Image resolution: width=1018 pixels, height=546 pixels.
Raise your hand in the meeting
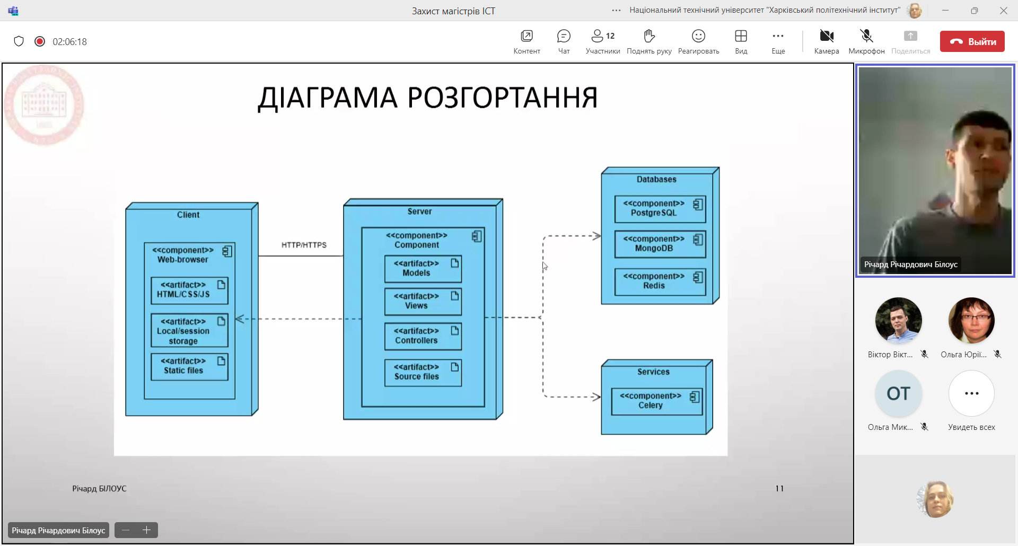click(x=649, y=41)
